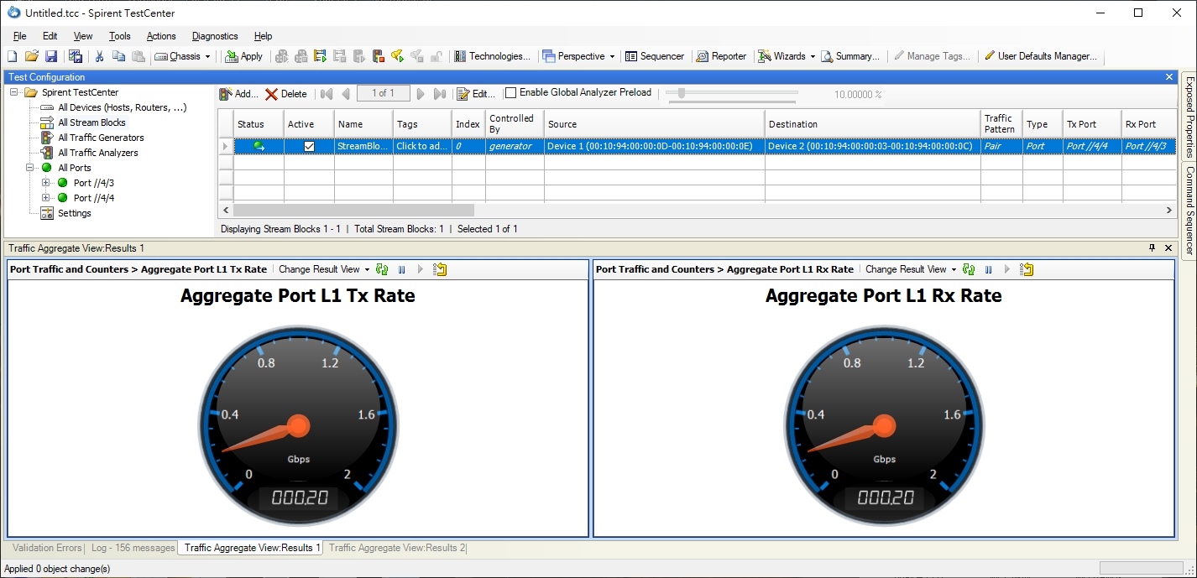Click the Open folder icon
Viewport: 1197px width, 578px height.
(x=32, y=56)
